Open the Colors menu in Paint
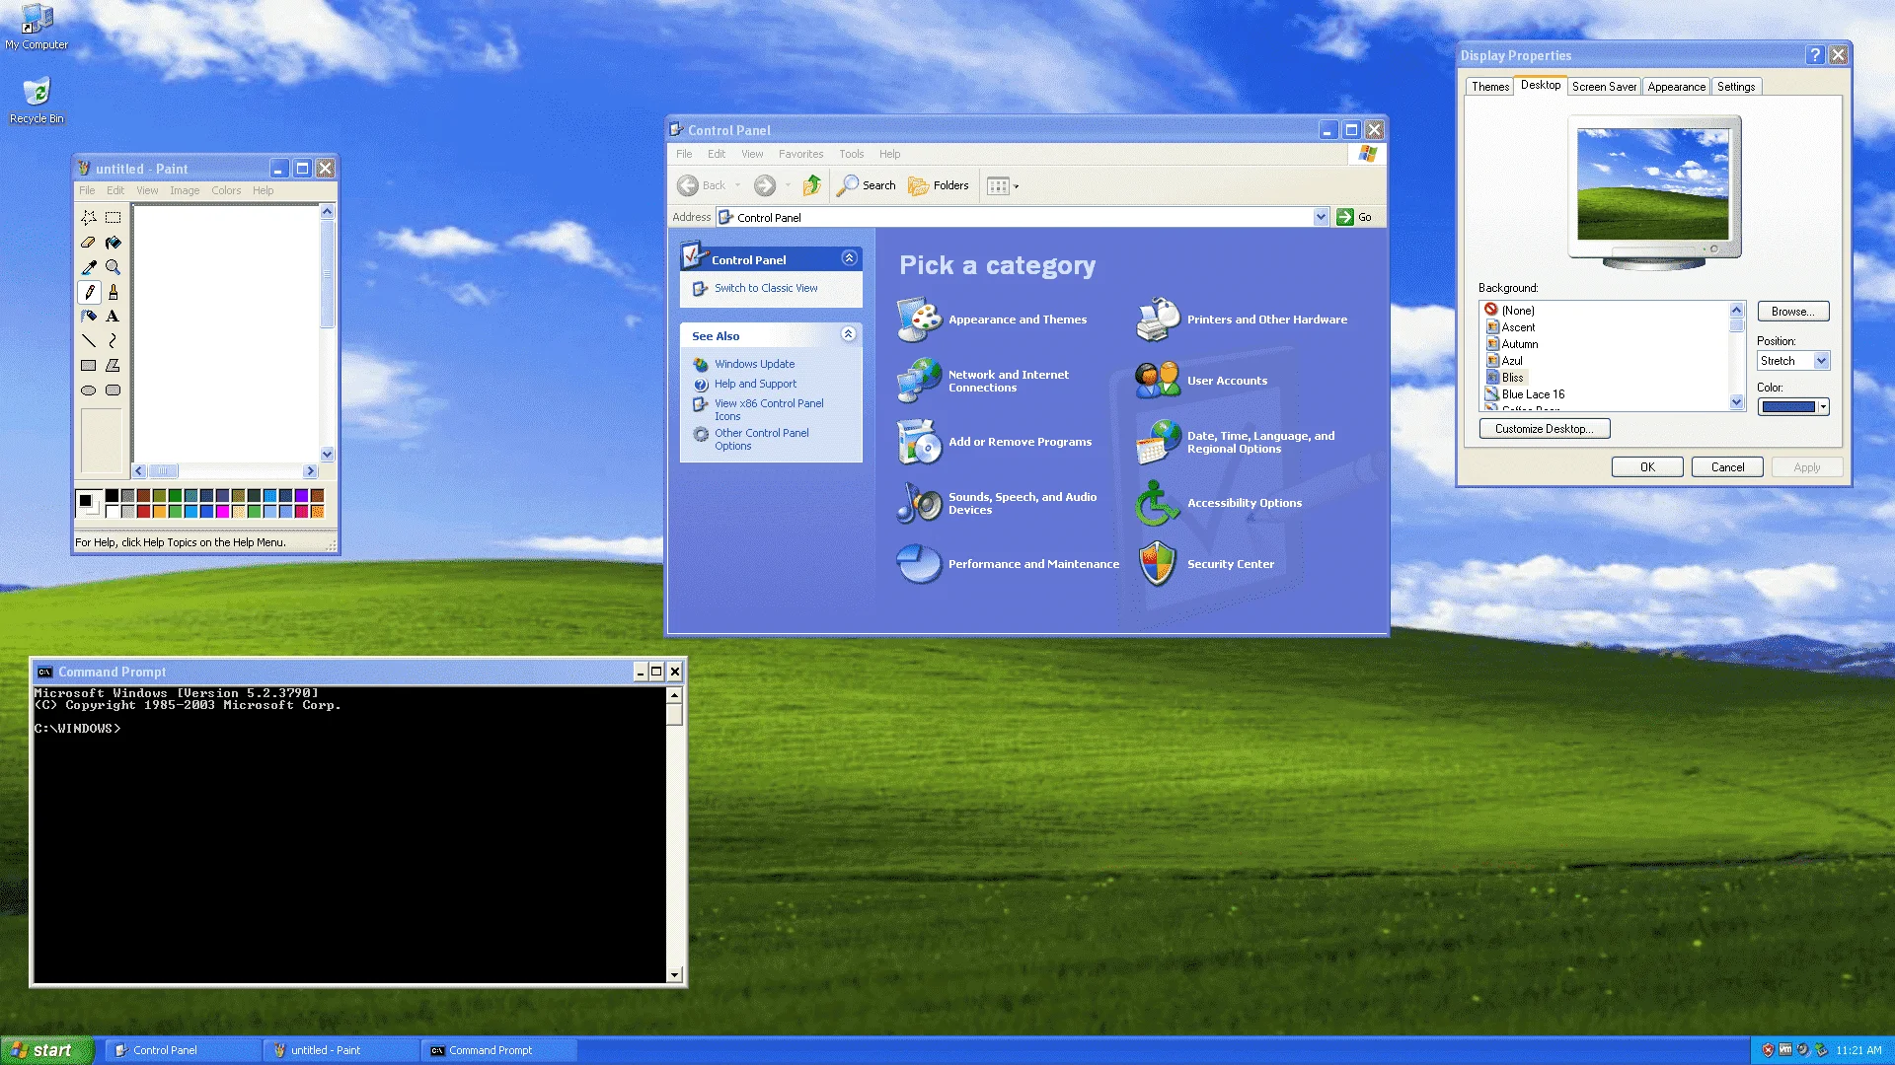1895x1065 pixels. point(226,190)
